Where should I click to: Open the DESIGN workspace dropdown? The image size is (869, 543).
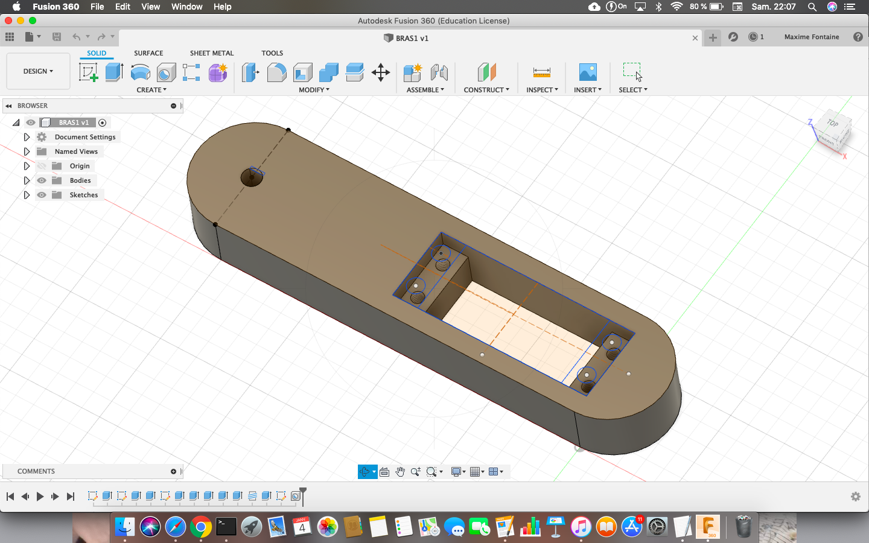pos(38,71)
